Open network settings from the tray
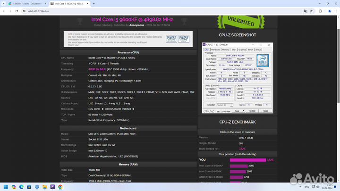This screenshot has height=191, width=340. (314, 187)
